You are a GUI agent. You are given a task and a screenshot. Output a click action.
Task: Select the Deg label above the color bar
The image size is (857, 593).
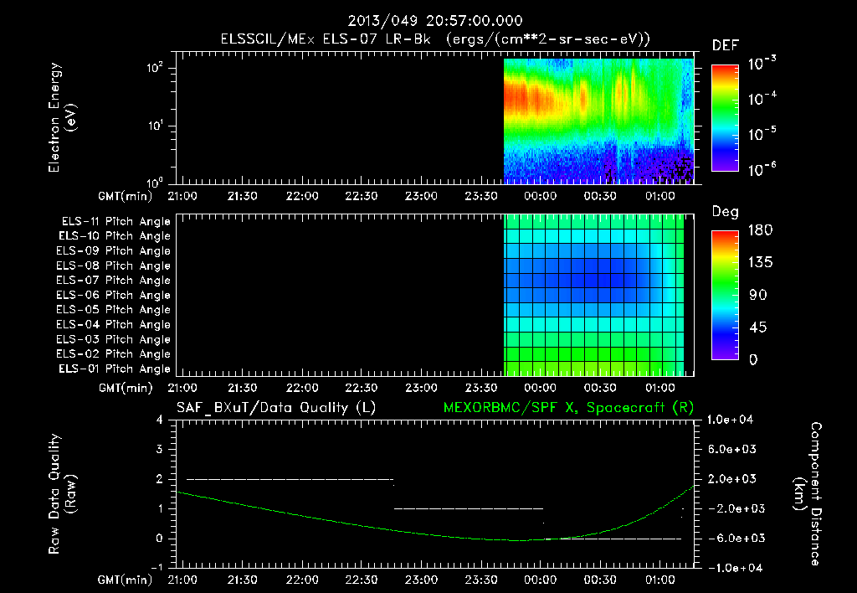(725, 212)
